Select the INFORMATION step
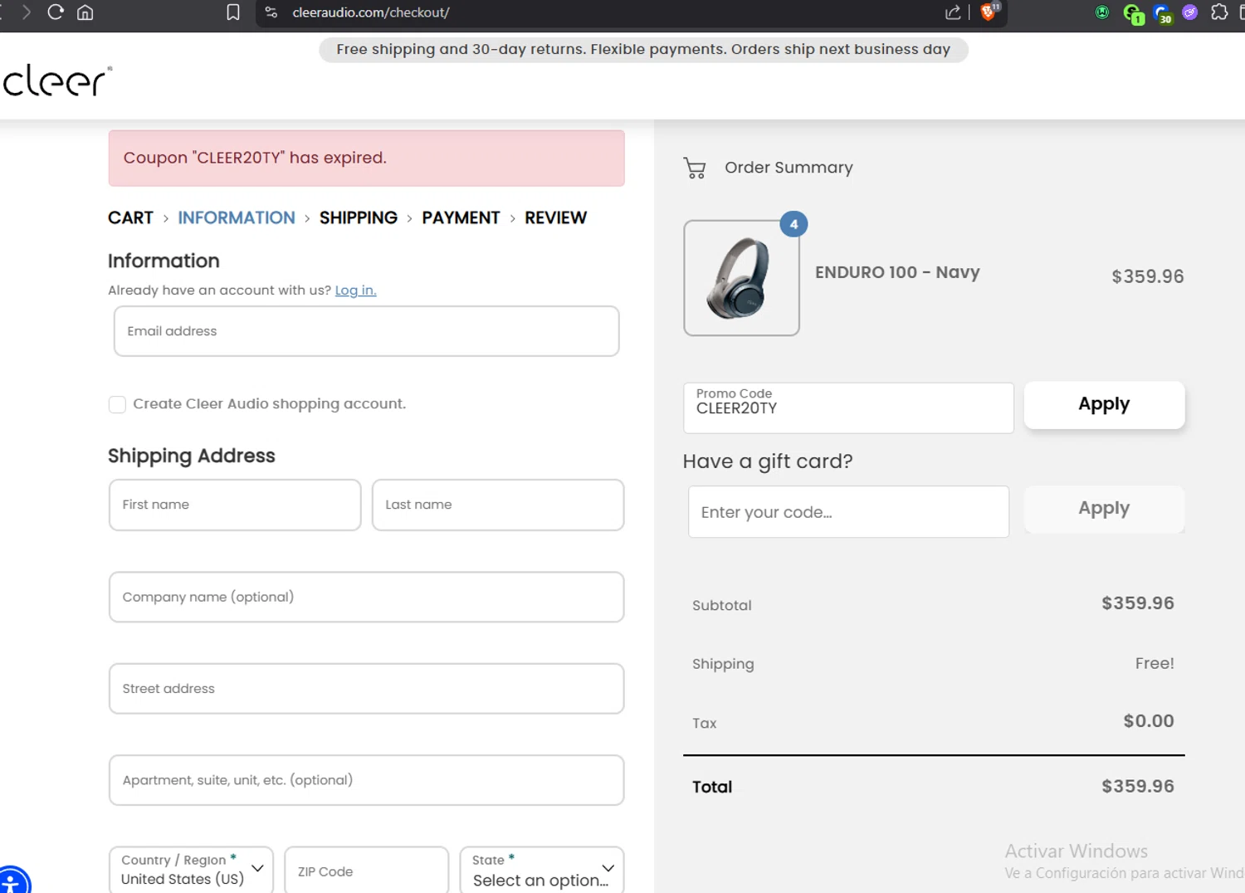1245x893 pixels. point(237,217)
